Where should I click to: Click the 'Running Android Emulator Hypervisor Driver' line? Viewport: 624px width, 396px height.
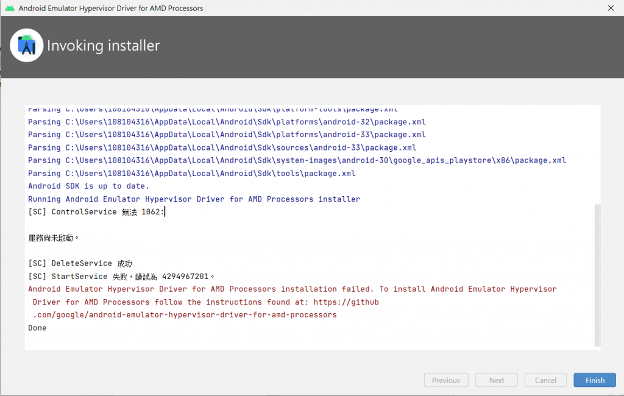(x=194, y=199)
